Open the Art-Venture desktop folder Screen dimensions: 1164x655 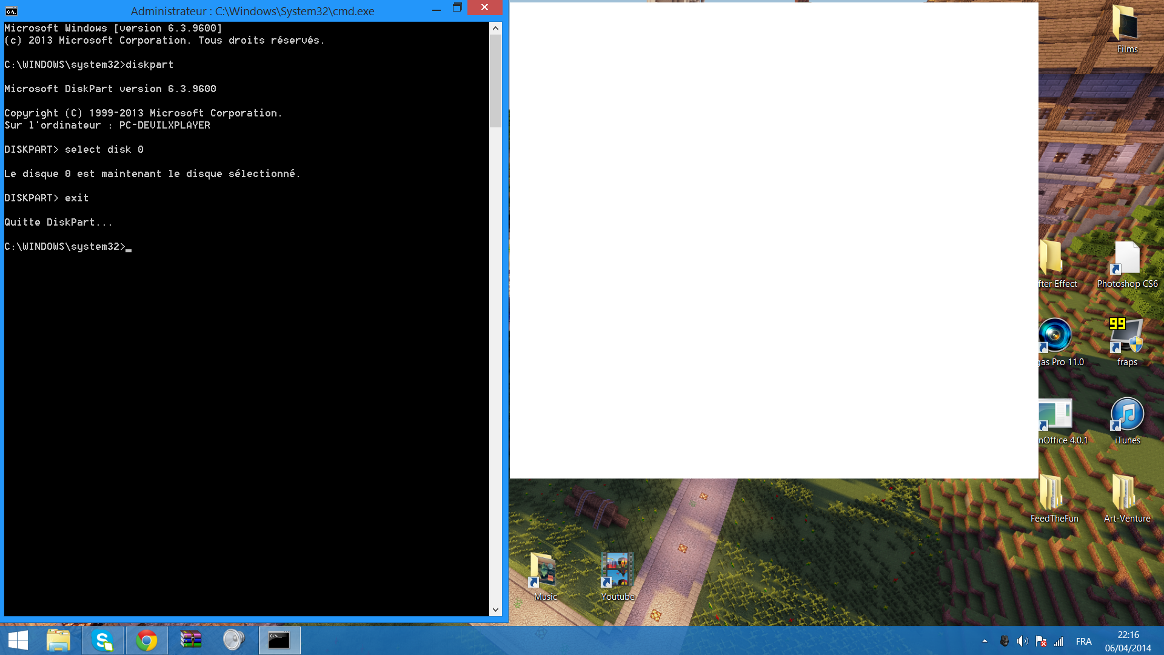[1127, 499]
